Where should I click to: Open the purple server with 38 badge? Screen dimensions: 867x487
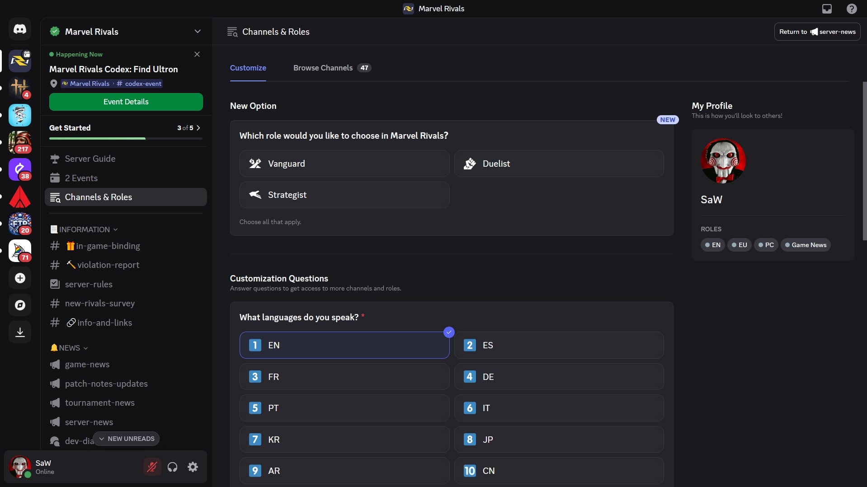(x=20, y=169)
